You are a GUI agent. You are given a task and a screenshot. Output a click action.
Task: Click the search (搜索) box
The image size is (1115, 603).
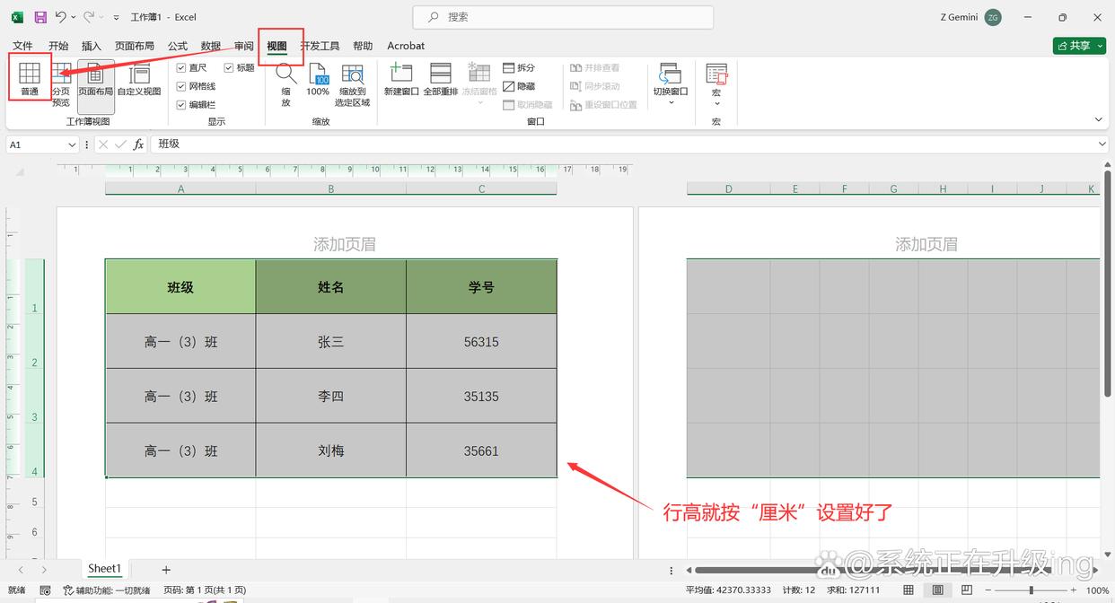[563, 17]
